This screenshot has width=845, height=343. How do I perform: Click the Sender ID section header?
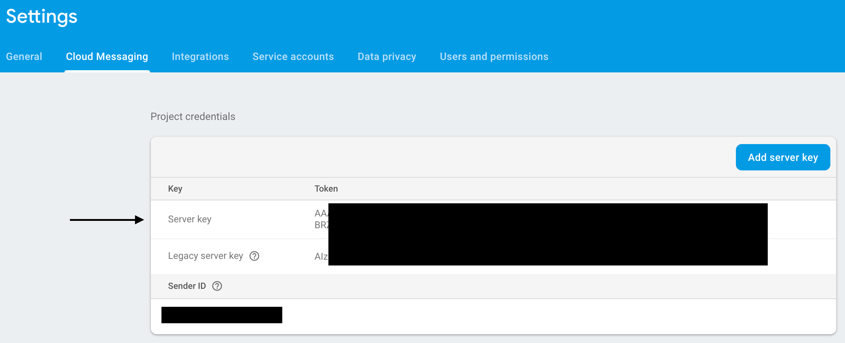tap(187, 286)
